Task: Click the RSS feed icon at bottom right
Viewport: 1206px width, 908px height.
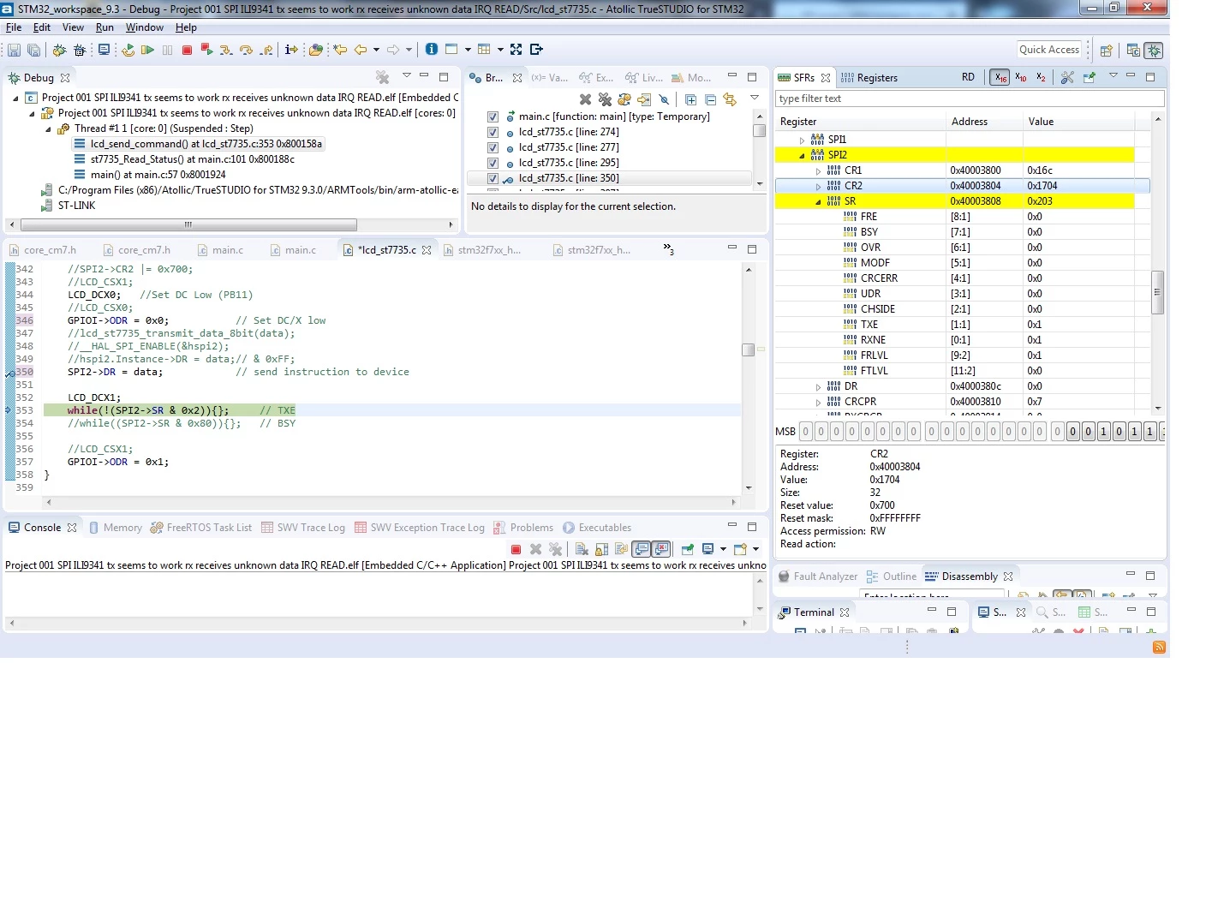Action: [x=1159, y=647]
